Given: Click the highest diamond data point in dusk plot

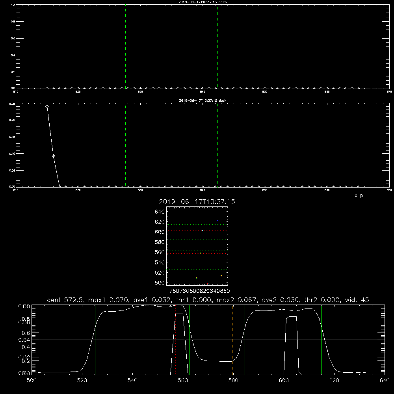Looking at the screenshot, I should click(47, 107).
